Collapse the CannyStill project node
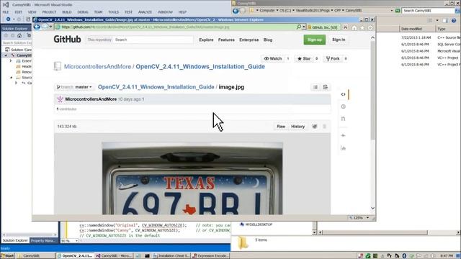Viewport: 461px width, 259px height. [x=6, y=55]
